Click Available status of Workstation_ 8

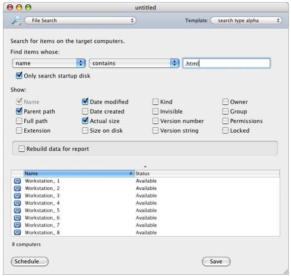coord(146,232)
